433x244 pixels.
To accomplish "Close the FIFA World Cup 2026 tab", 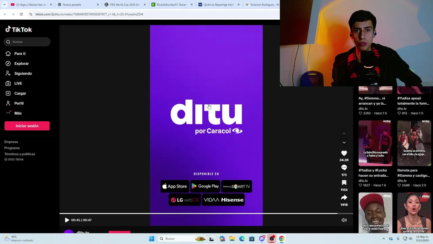I will tap(145, 5).
